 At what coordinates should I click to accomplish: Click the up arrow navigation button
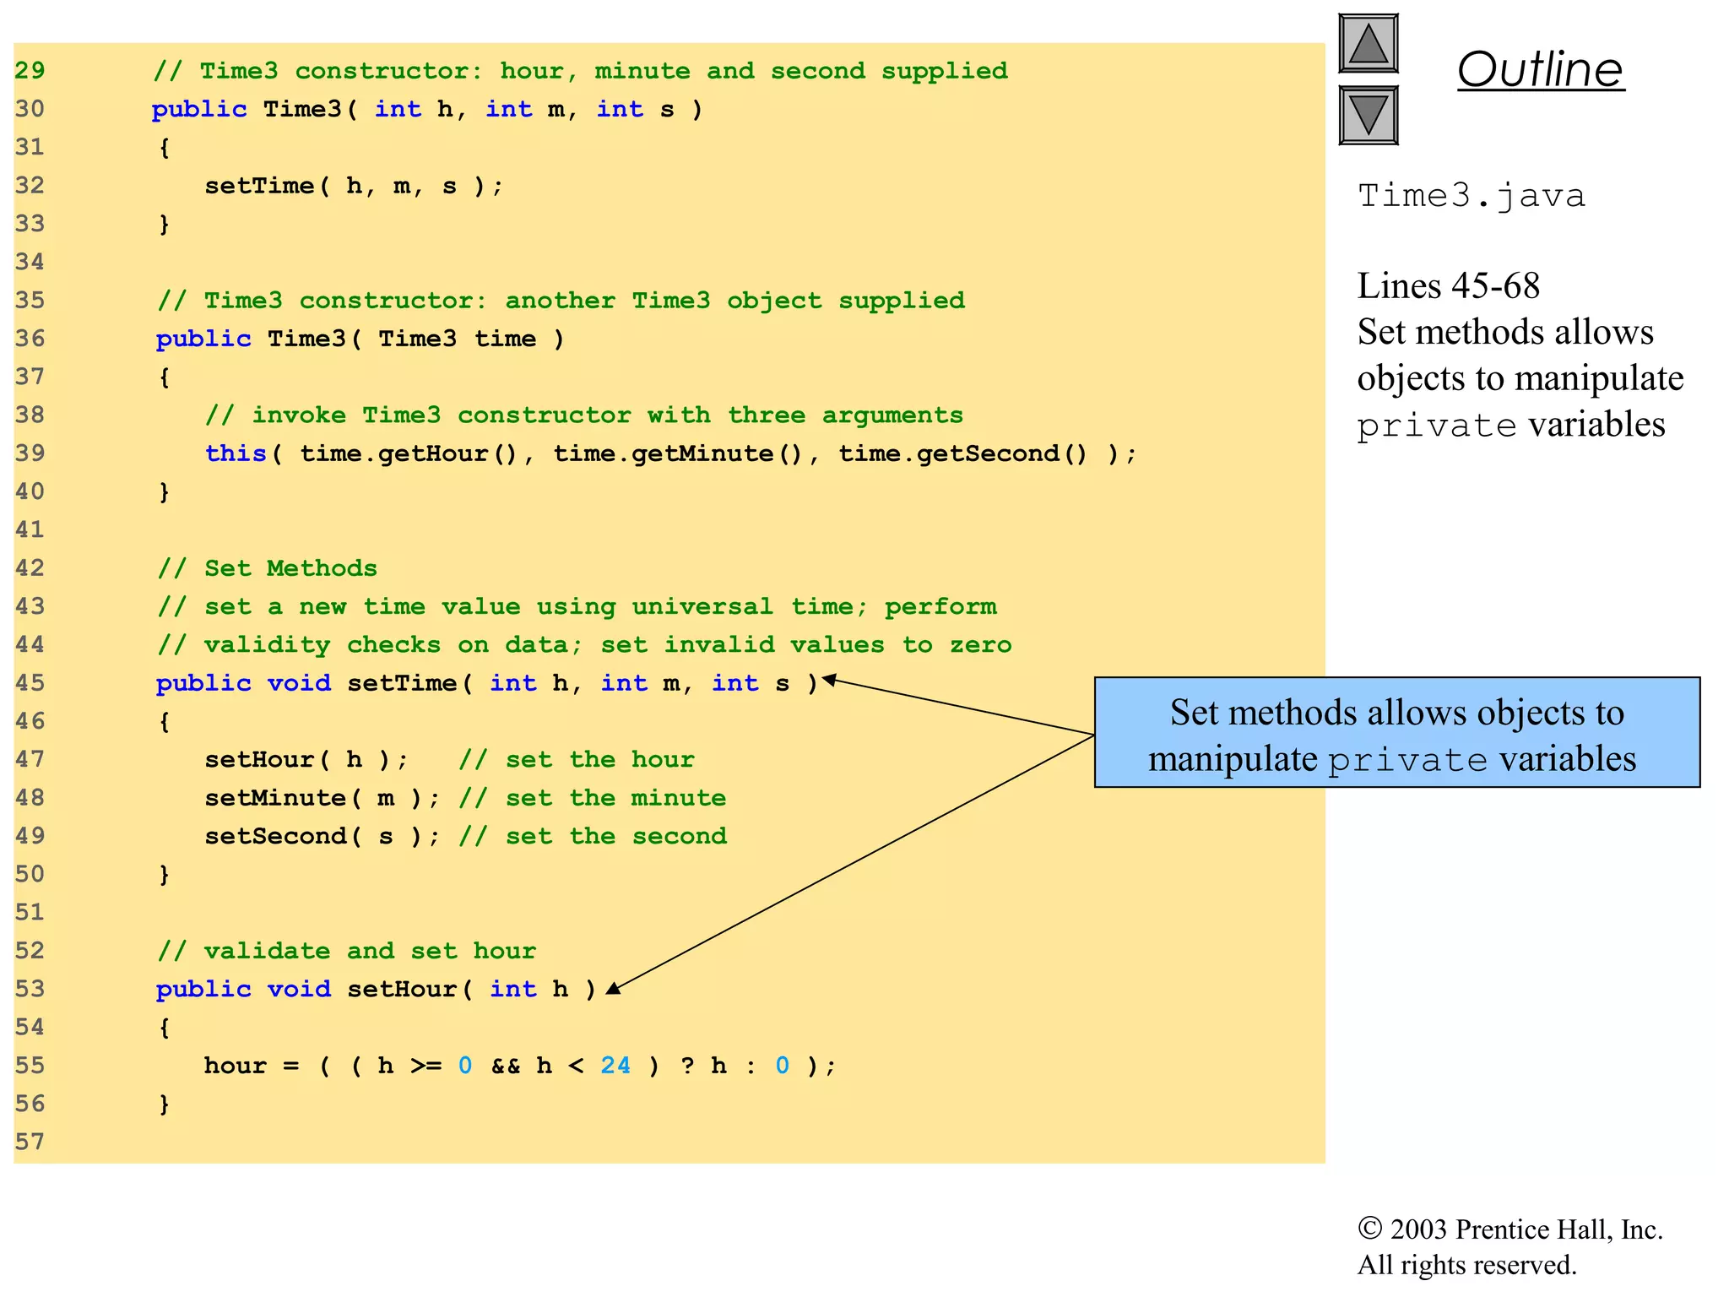click(x=1369, y=43)
